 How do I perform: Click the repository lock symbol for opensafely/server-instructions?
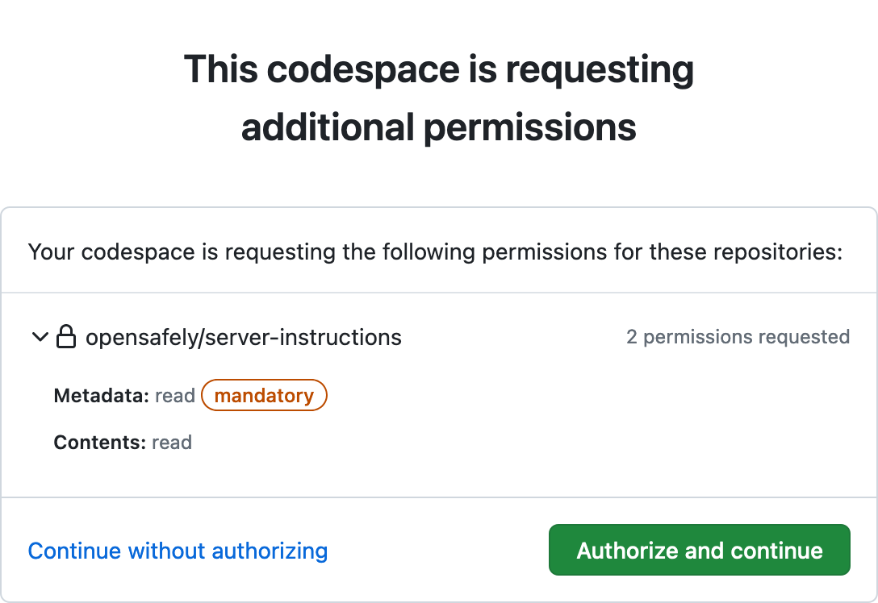pos(68,337)
